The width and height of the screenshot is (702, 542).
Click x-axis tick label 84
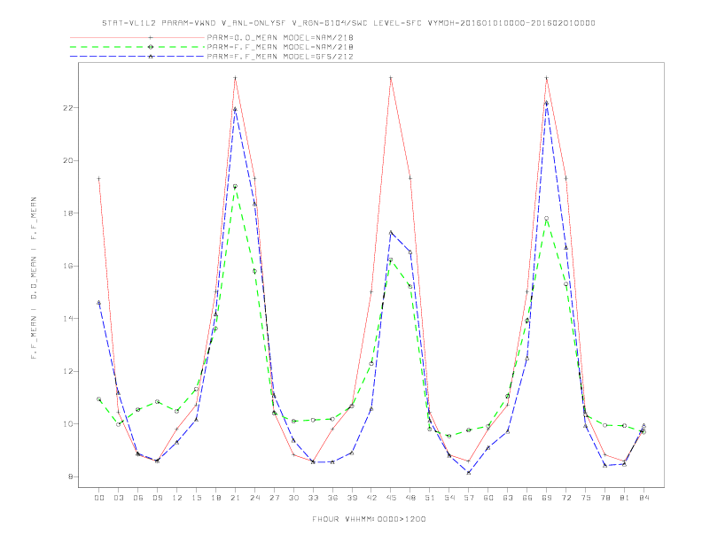(x=644, y=498)
